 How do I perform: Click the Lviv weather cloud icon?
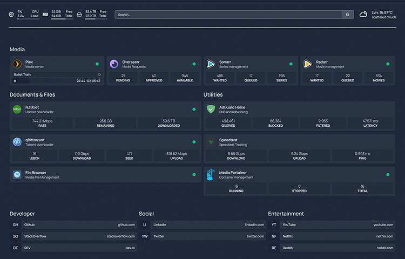pos(363,15)
